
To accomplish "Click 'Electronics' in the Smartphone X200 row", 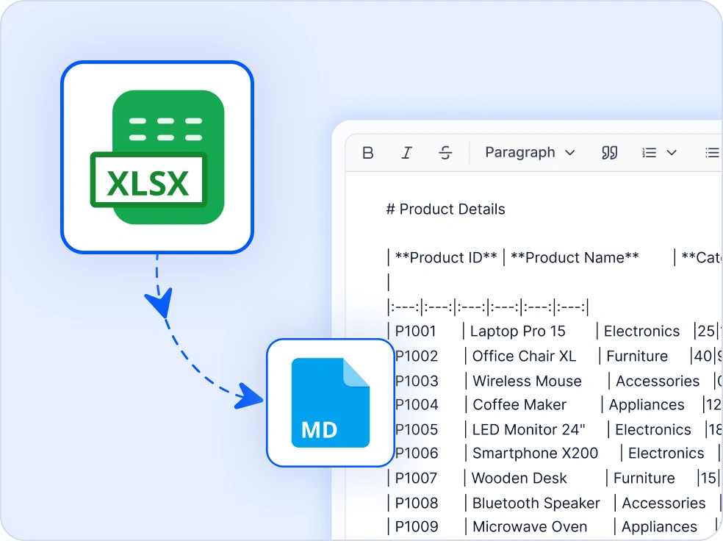I will click(x=666, y=453).
